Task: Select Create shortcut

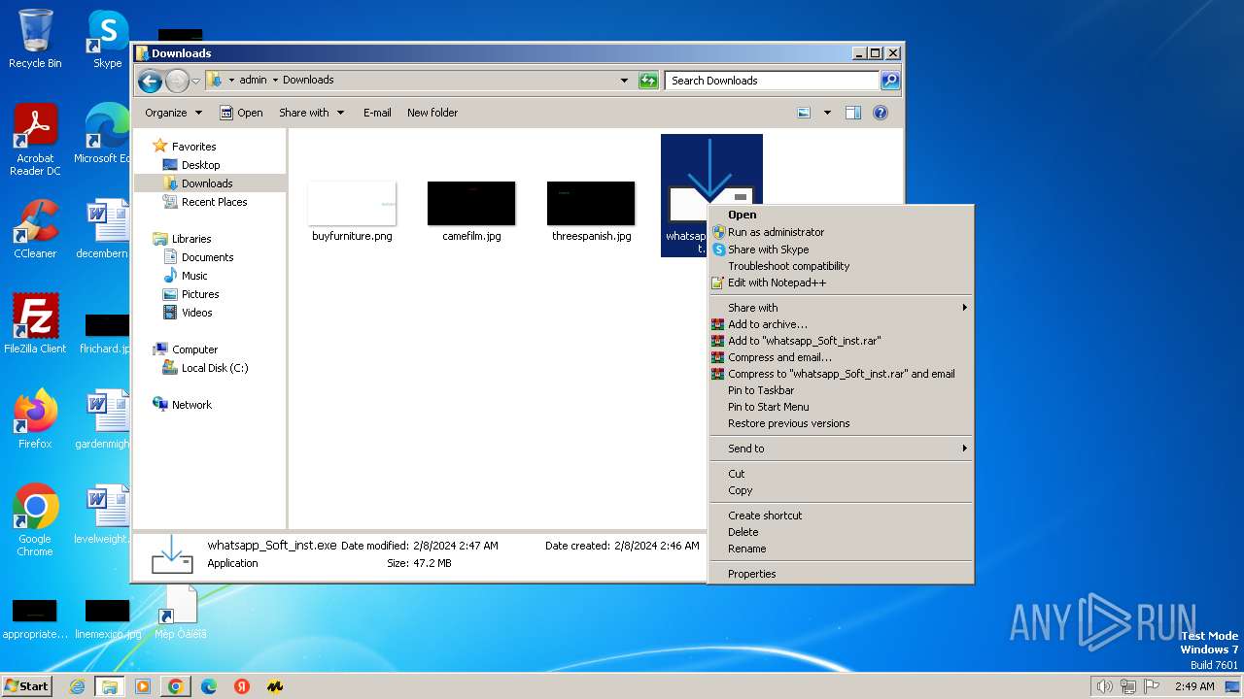Action: click(x=841, y=516)
